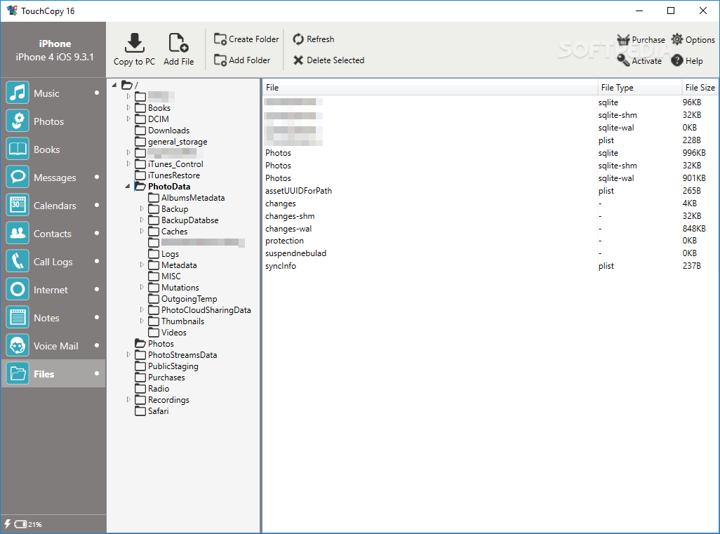Click the Add Folder icon

point(220,60)
